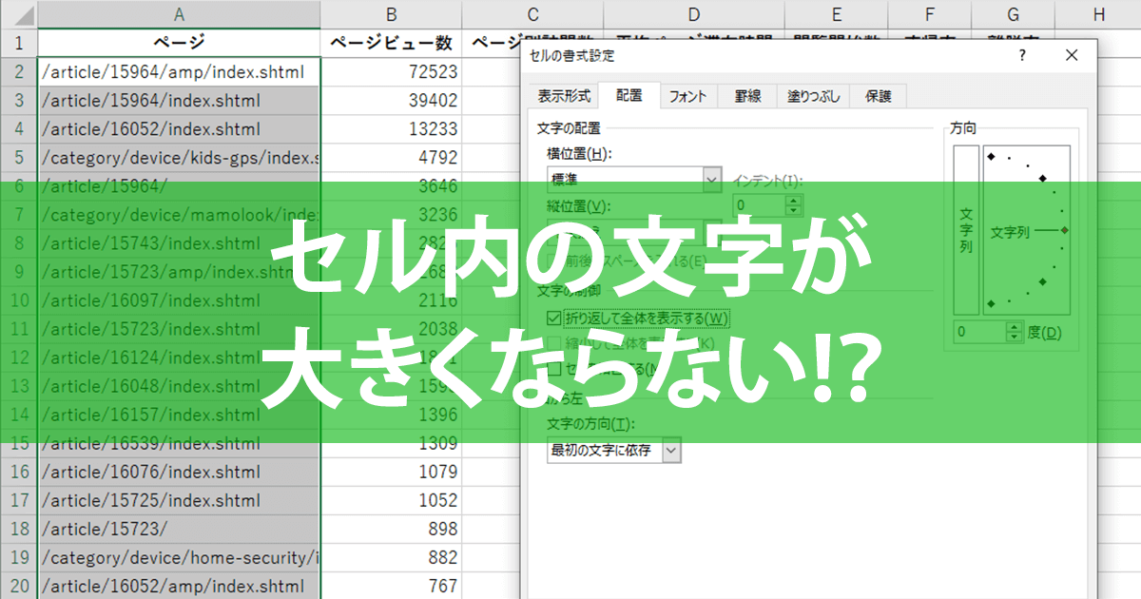The height and width of the screenshot is (599, 1141).
Task: Click cell /article/16076/index.shtml
Action: (179, 472)
